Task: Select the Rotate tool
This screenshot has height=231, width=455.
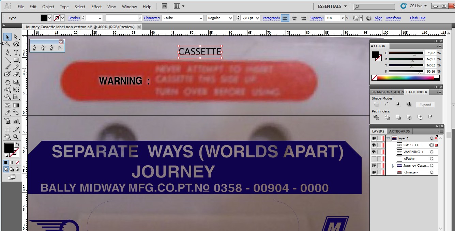Action: pos(7,82)
